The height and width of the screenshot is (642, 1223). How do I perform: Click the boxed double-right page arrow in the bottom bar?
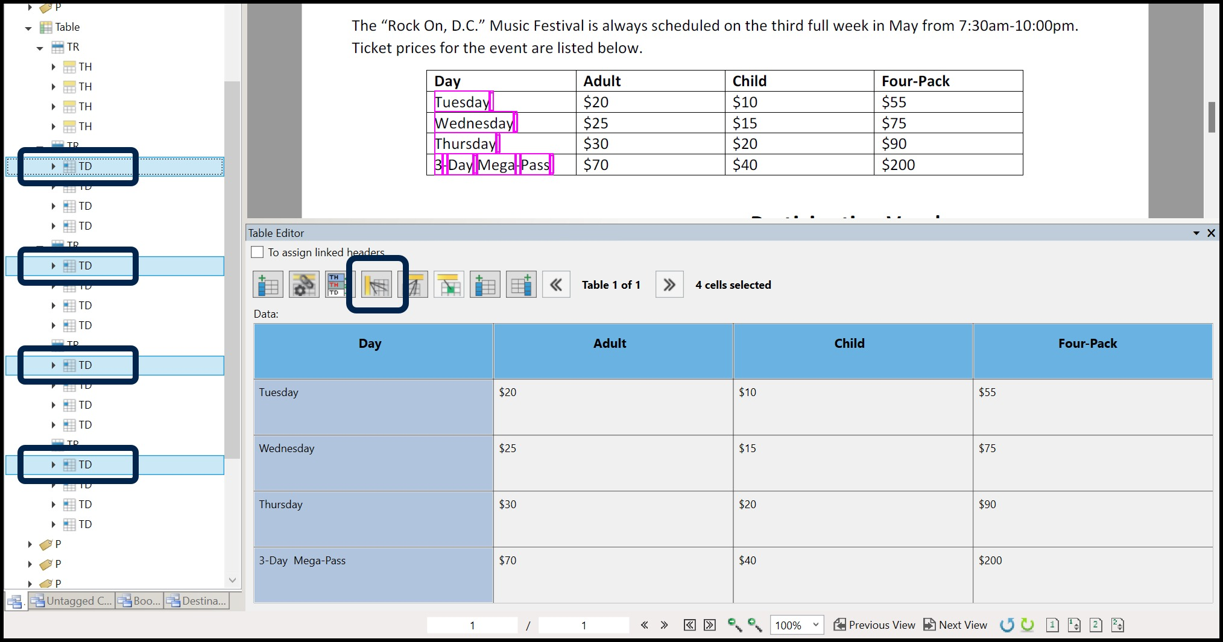click(x=710, y=625)
